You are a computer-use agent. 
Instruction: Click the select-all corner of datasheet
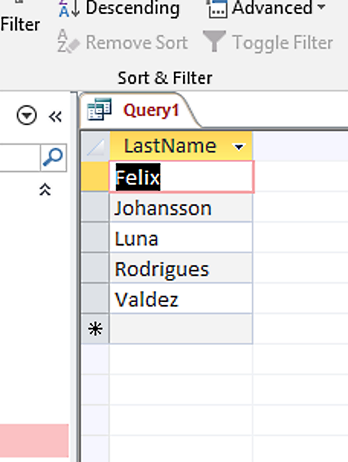coord(95,146)
